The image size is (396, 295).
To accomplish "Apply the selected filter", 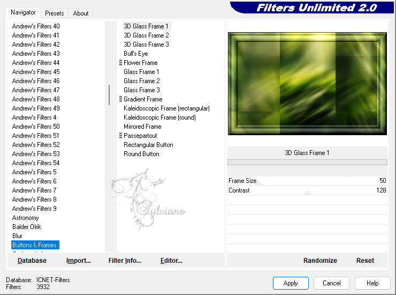I will 291,283.
